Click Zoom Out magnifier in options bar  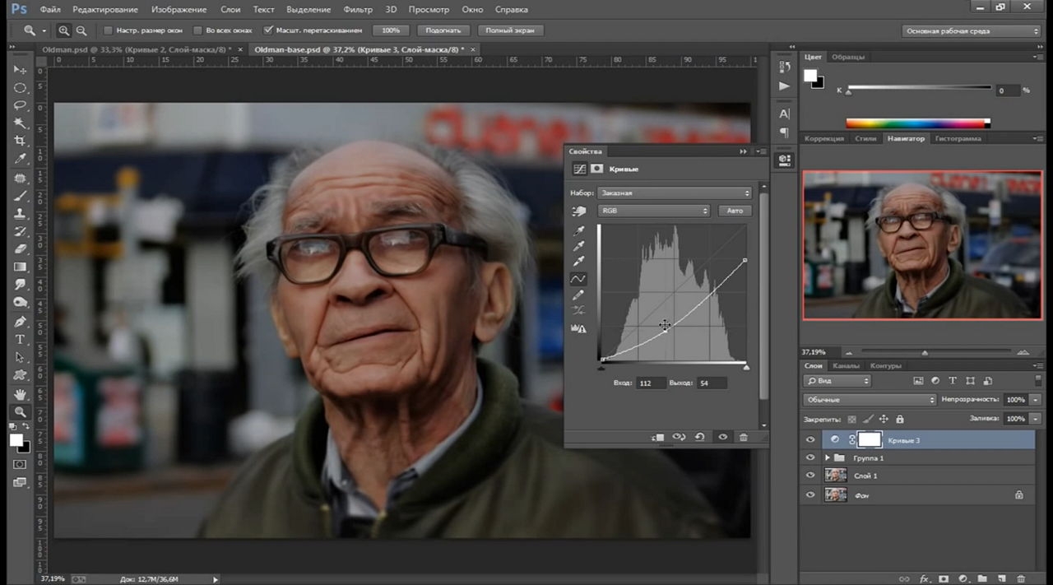click(x=81, y=30)
